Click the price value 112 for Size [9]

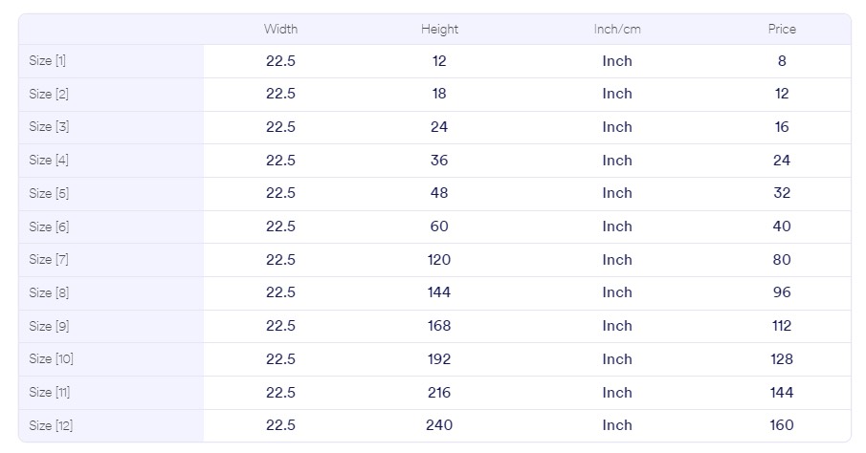coord(782,326)
